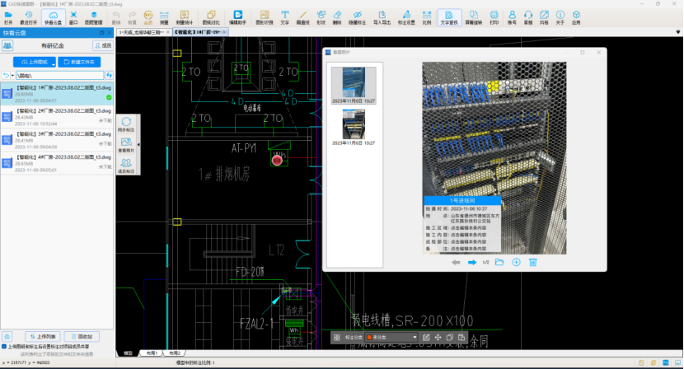Image resolution: width=684 pixels, height=369 pixels.
Task: Switch to the 布局1 layout tab
Action: 152,353
